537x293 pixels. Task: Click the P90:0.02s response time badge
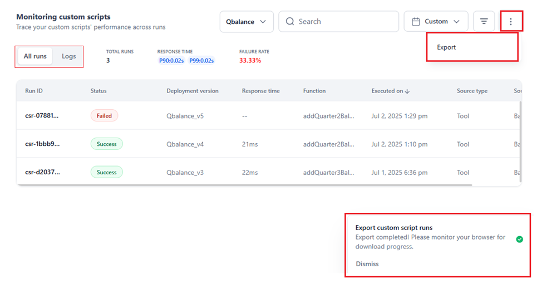171,61
